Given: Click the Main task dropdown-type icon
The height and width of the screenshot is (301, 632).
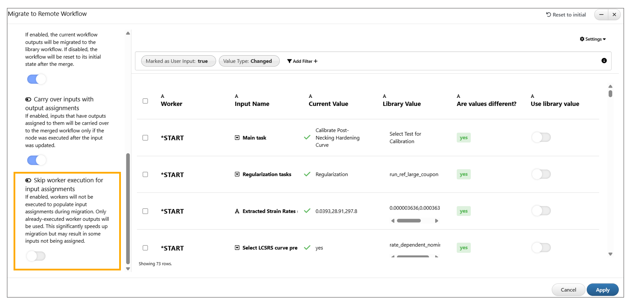Looking at the screenshot, I should tap(237, 138).
